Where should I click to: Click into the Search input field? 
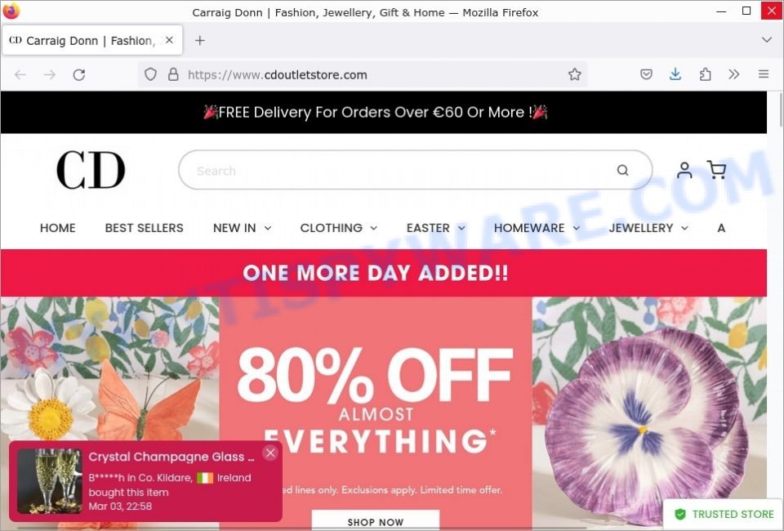(400, 171)
